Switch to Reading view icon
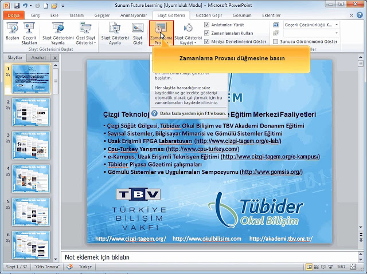 click(323, 267)
